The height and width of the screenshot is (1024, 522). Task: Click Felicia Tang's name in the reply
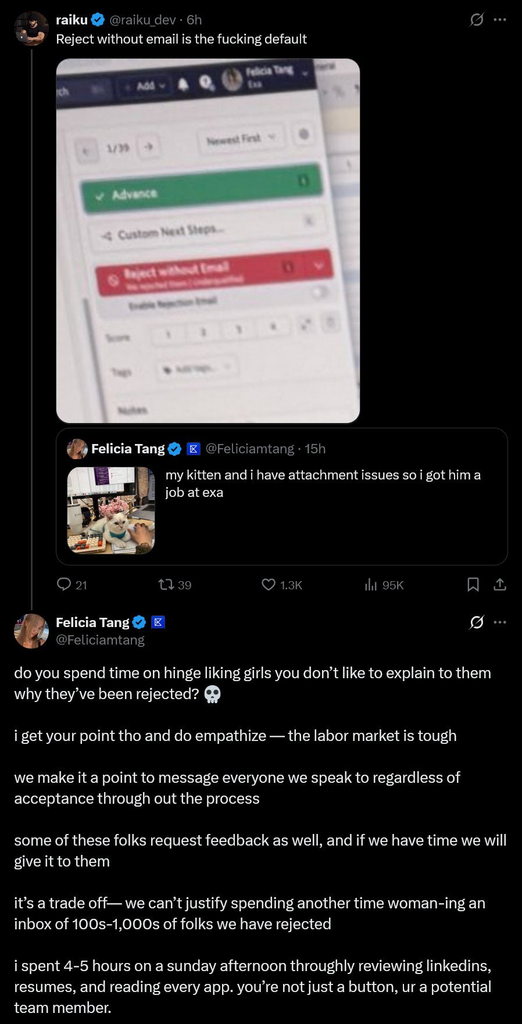pos(92,622)
